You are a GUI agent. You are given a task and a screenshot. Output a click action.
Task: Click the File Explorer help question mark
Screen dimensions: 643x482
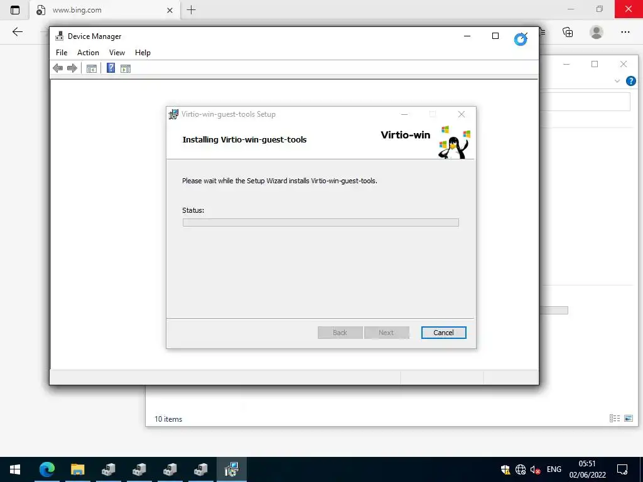click(x=630, y=81)
